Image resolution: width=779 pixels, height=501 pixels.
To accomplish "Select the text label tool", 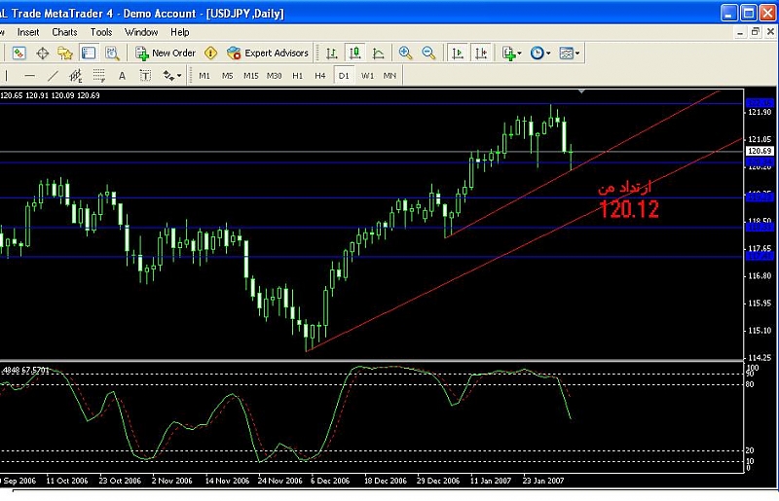I will pos(122,75).
